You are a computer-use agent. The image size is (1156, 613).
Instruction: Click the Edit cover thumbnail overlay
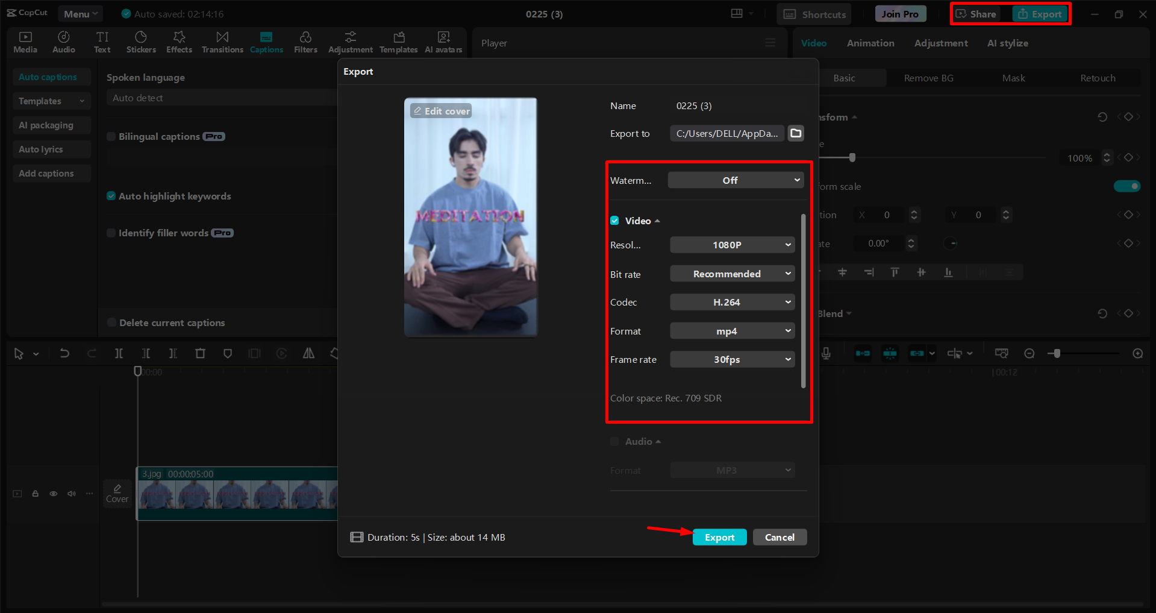(x=440, y=110)
